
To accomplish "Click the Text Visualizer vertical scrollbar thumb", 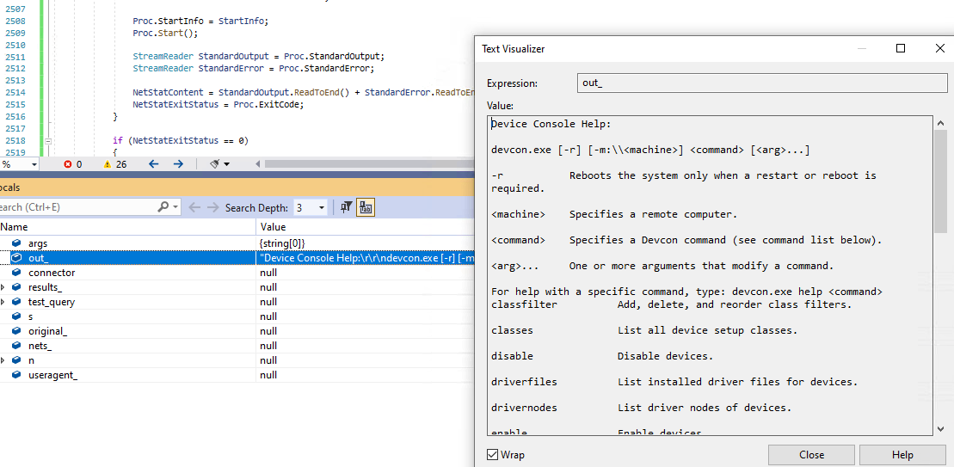I will [940, 181].
